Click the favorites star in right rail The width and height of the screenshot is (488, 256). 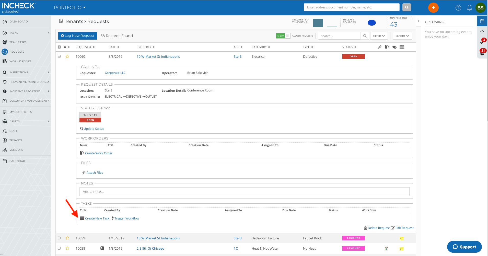coord(482,32)
